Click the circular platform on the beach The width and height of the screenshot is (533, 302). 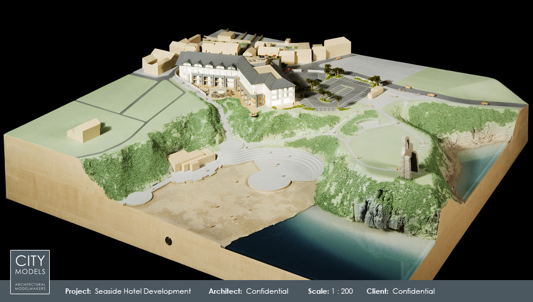coord(269,179)
